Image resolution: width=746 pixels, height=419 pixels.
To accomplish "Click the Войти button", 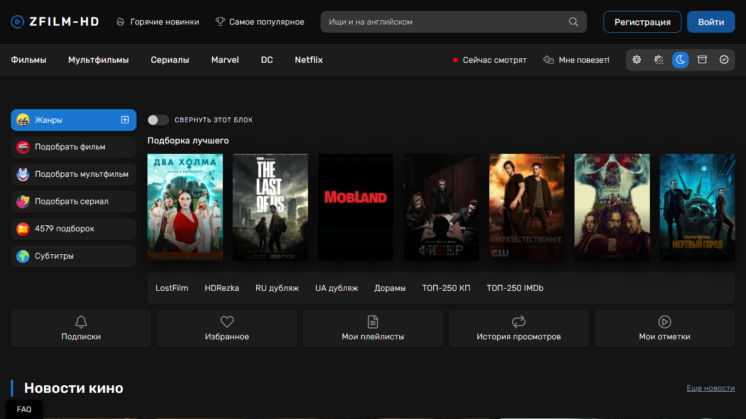I will tap(711, 22).
